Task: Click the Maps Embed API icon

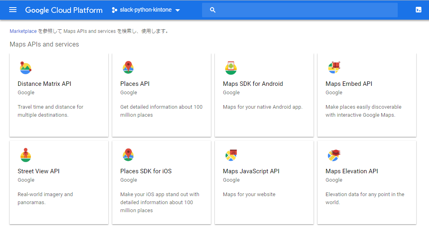Action: pos(334,67)
